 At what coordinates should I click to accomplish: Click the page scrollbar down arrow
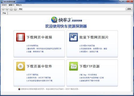coord(132,91)
